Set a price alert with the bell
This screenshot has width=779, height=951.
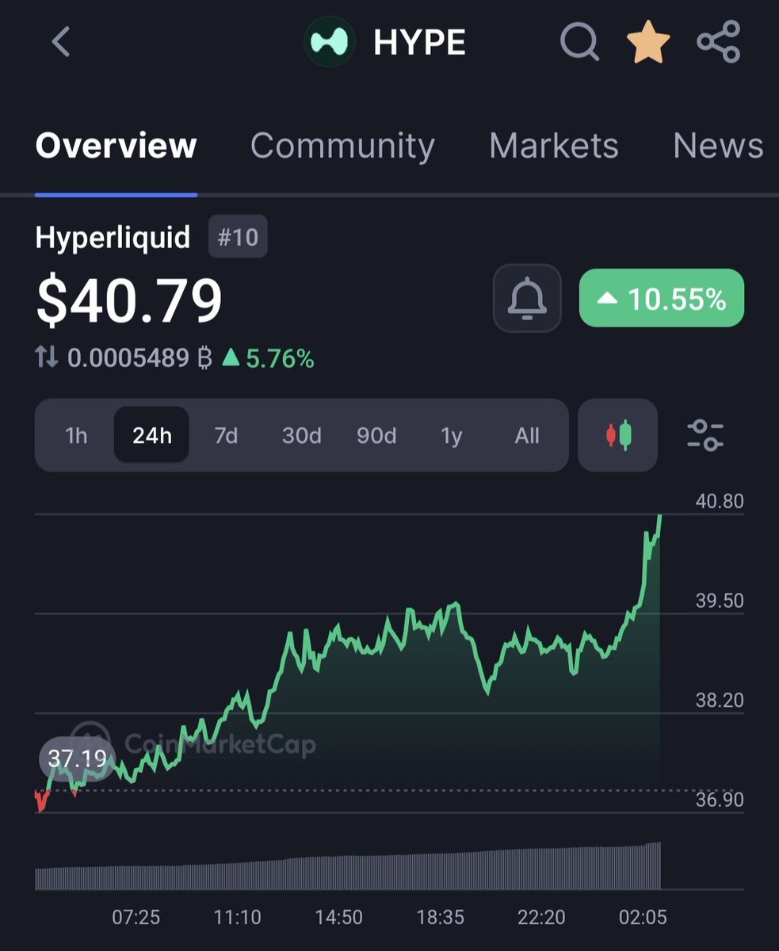click(527, 298)
